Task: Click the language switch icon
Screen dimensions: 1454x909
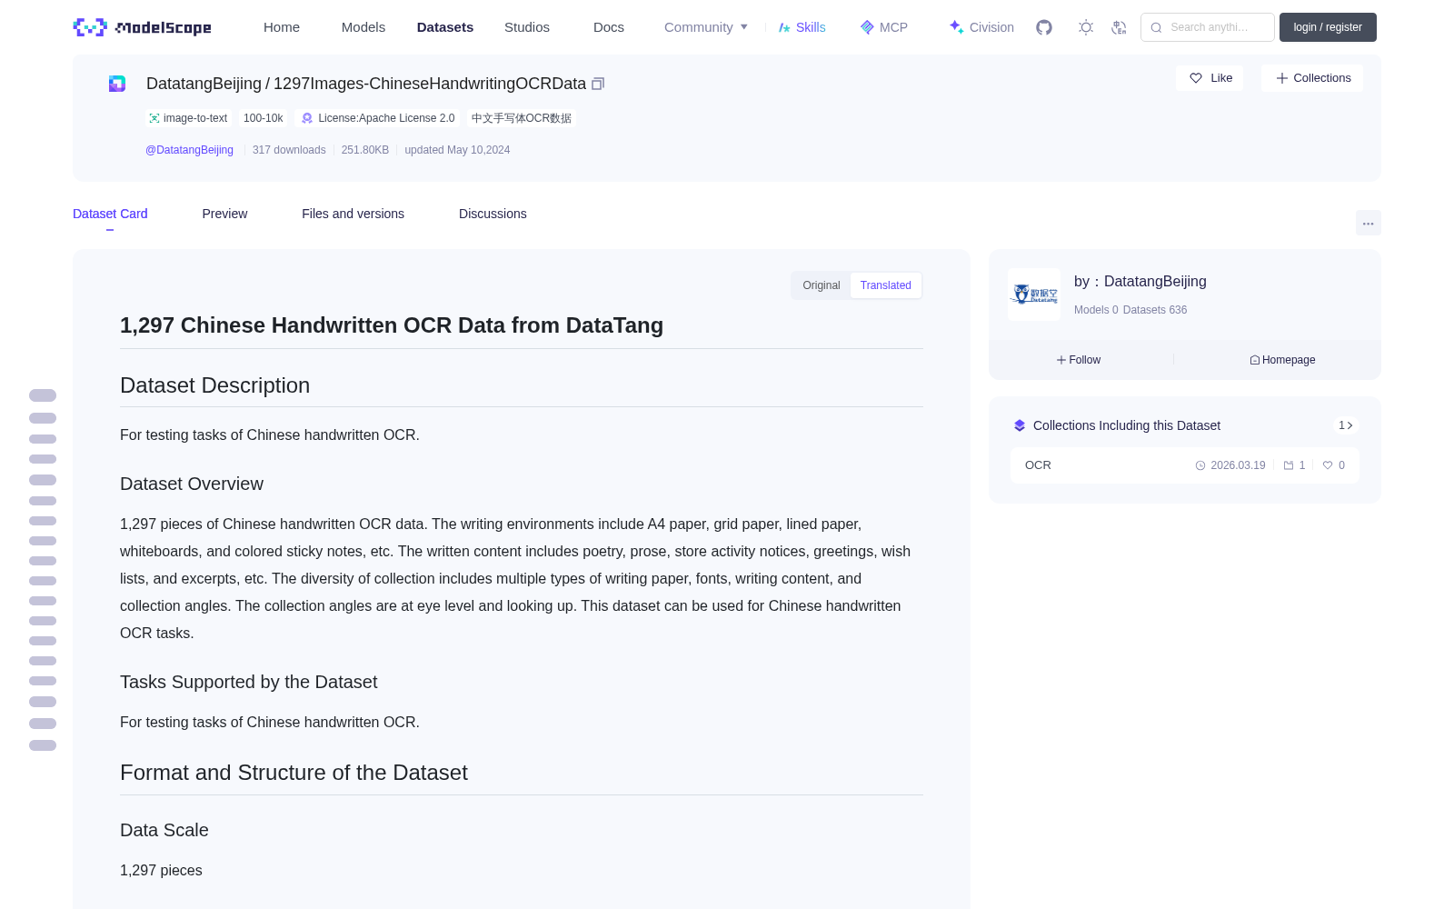Action: [x=1120, y=27]
